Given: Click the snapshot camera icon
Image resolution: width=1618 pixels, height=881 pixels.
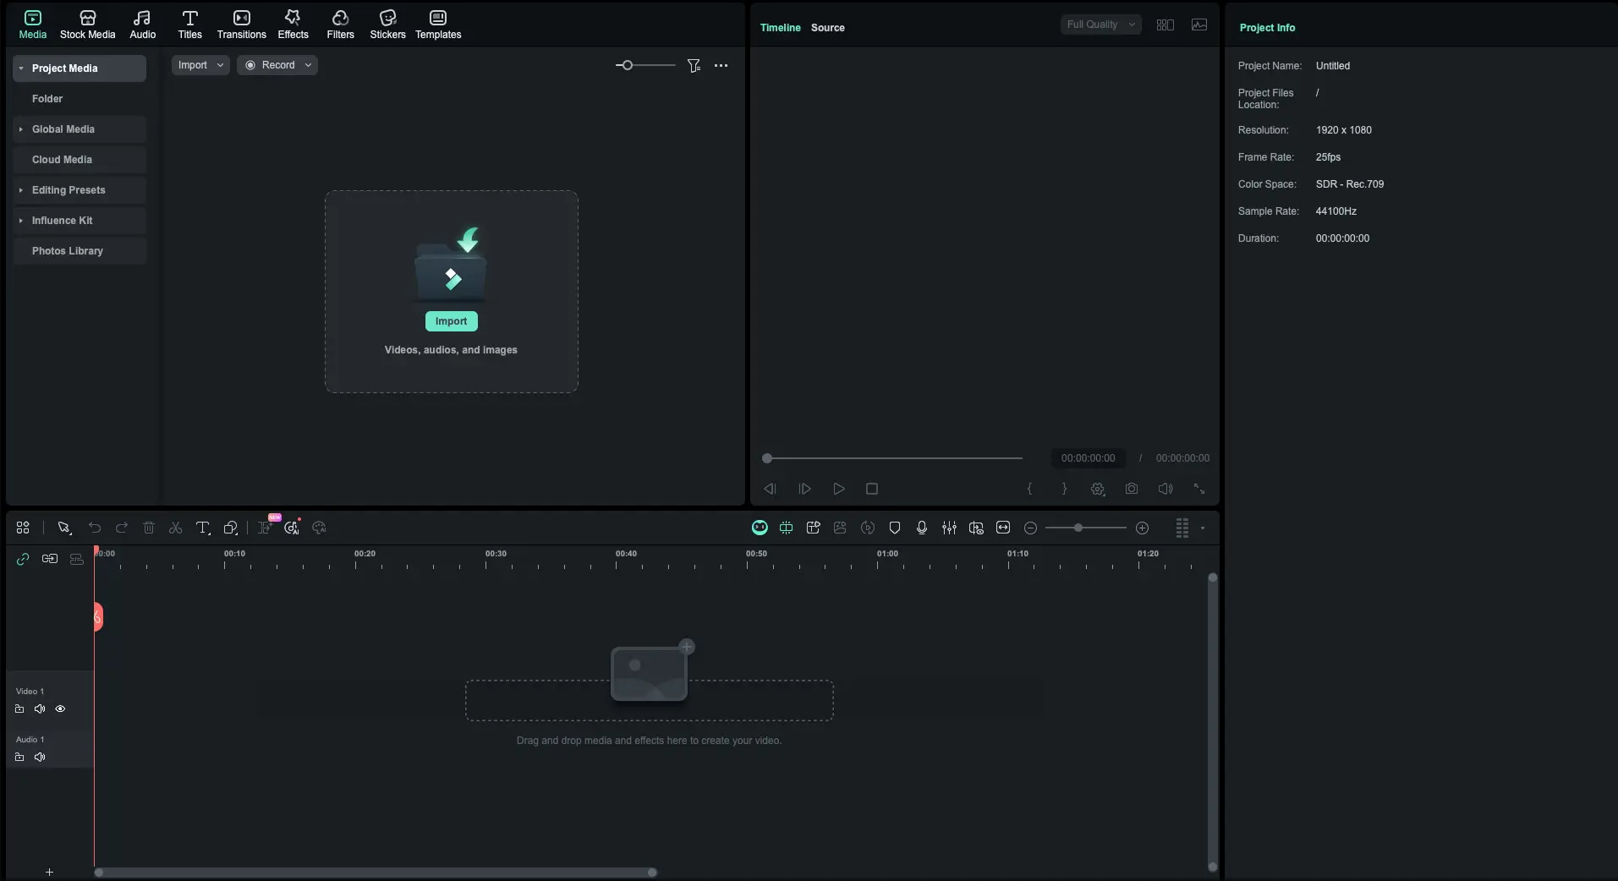Looking at the screenshot, I should [1131, 489].
